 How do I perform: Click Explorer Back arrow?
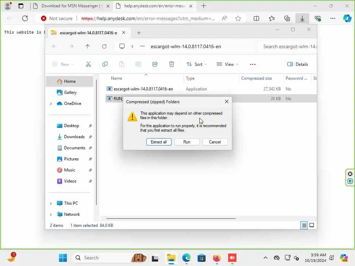click(x=54, y=46)
